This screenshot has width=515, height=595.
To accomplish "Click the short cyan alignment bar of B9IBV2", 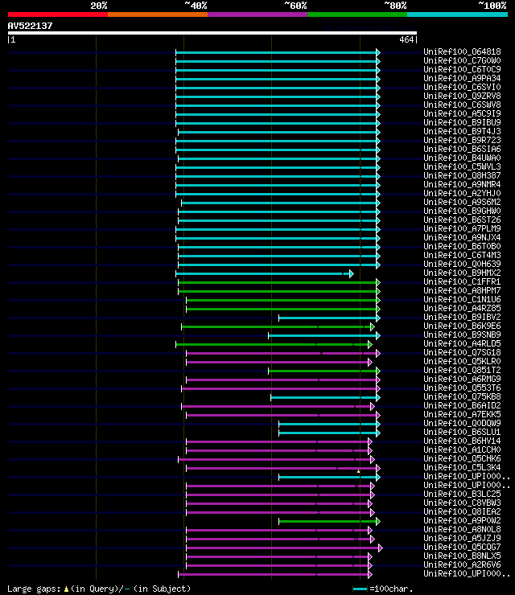I will [x=329, y=318].
